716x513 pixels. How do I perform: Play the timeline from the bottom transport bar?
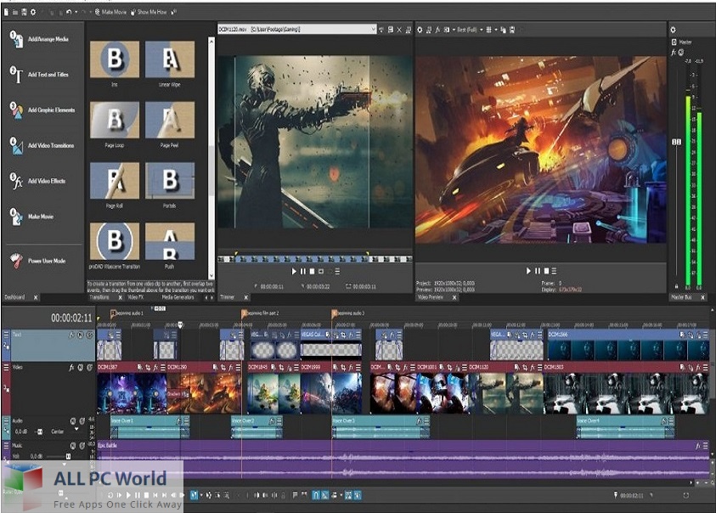tap(128, 494)
